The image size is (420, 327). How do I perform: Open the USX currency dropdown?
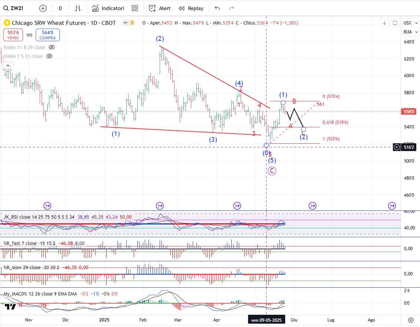[x=410, y=23]
